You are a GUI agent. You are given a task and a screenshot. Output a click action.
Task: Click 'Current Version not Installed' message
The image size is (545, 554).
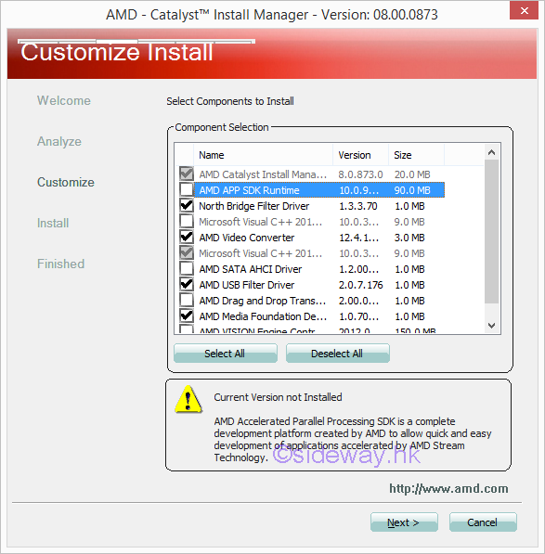[278, 397]
